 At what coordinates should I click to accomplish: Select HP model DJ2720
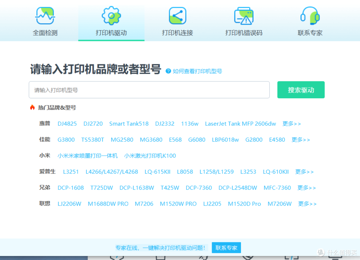pyautogui.click(x=93, y=124)
